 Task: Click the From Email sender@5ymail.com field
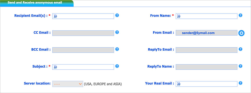pos(207,33)
